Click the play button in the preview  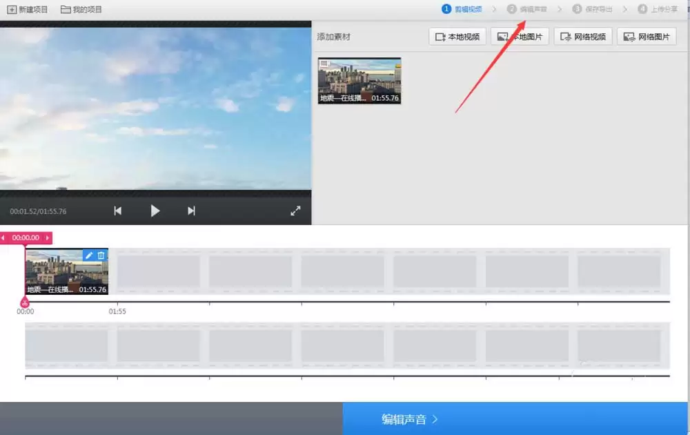[155, 211]
